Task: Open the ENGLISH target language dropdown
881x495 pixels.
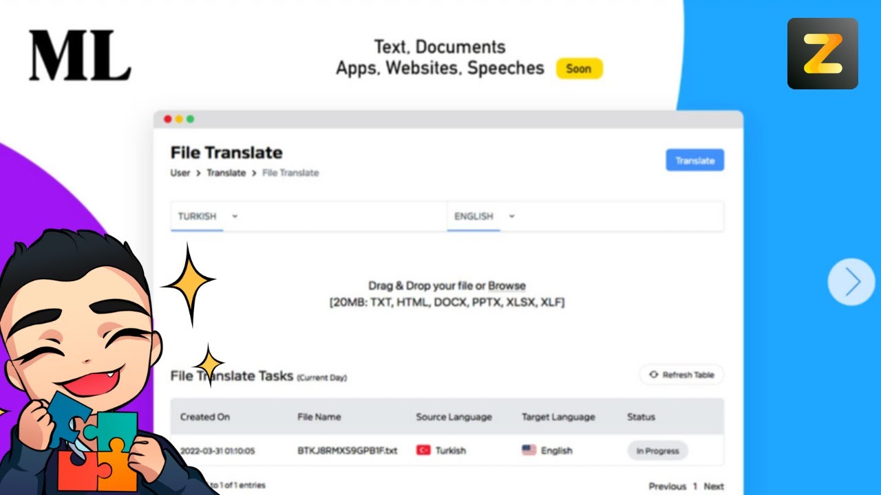Action: pyautogui.click(x=484, y=216)
